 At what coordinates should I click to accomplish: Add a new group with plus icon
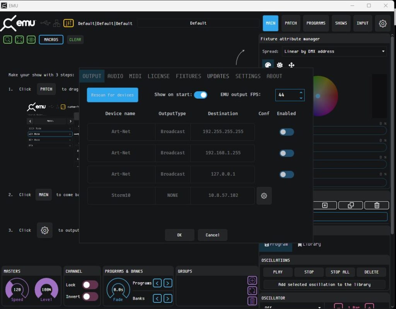pyautogui.click(x=252, y=280)
